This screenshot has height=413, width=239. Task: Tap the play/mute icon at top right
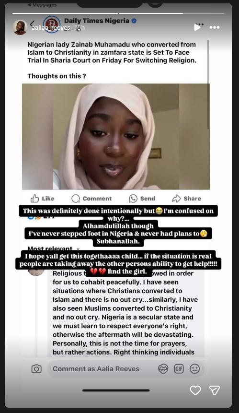pos(198,27)
